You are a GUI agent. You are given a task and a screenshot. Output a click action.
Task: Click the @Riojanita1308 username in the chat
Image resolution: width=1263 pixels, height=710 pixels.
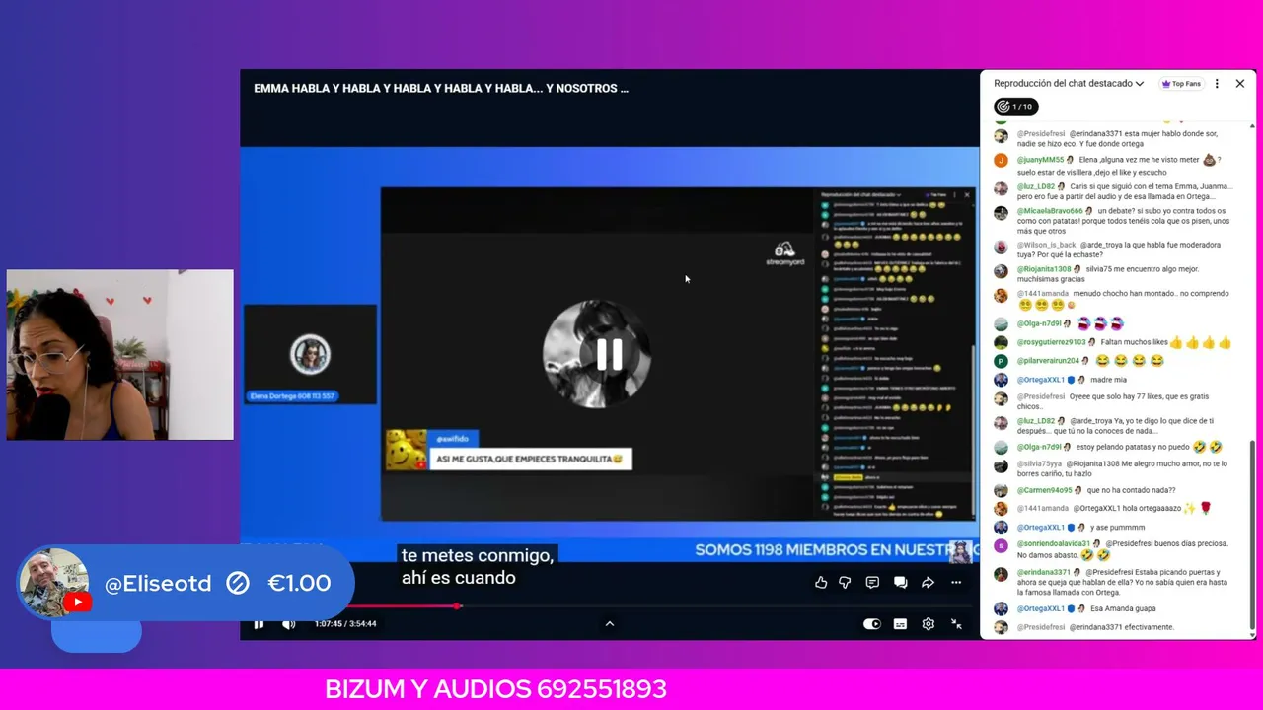point(1044,269)
